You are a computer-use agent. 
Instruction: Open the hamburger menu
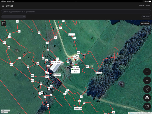click(x=3, y=6)
